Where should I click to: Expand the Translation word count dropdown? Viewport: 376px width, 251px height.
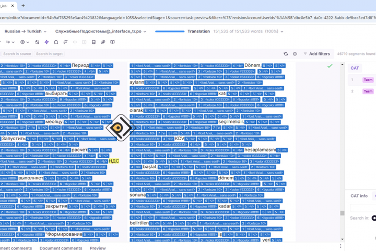[282, 31]
